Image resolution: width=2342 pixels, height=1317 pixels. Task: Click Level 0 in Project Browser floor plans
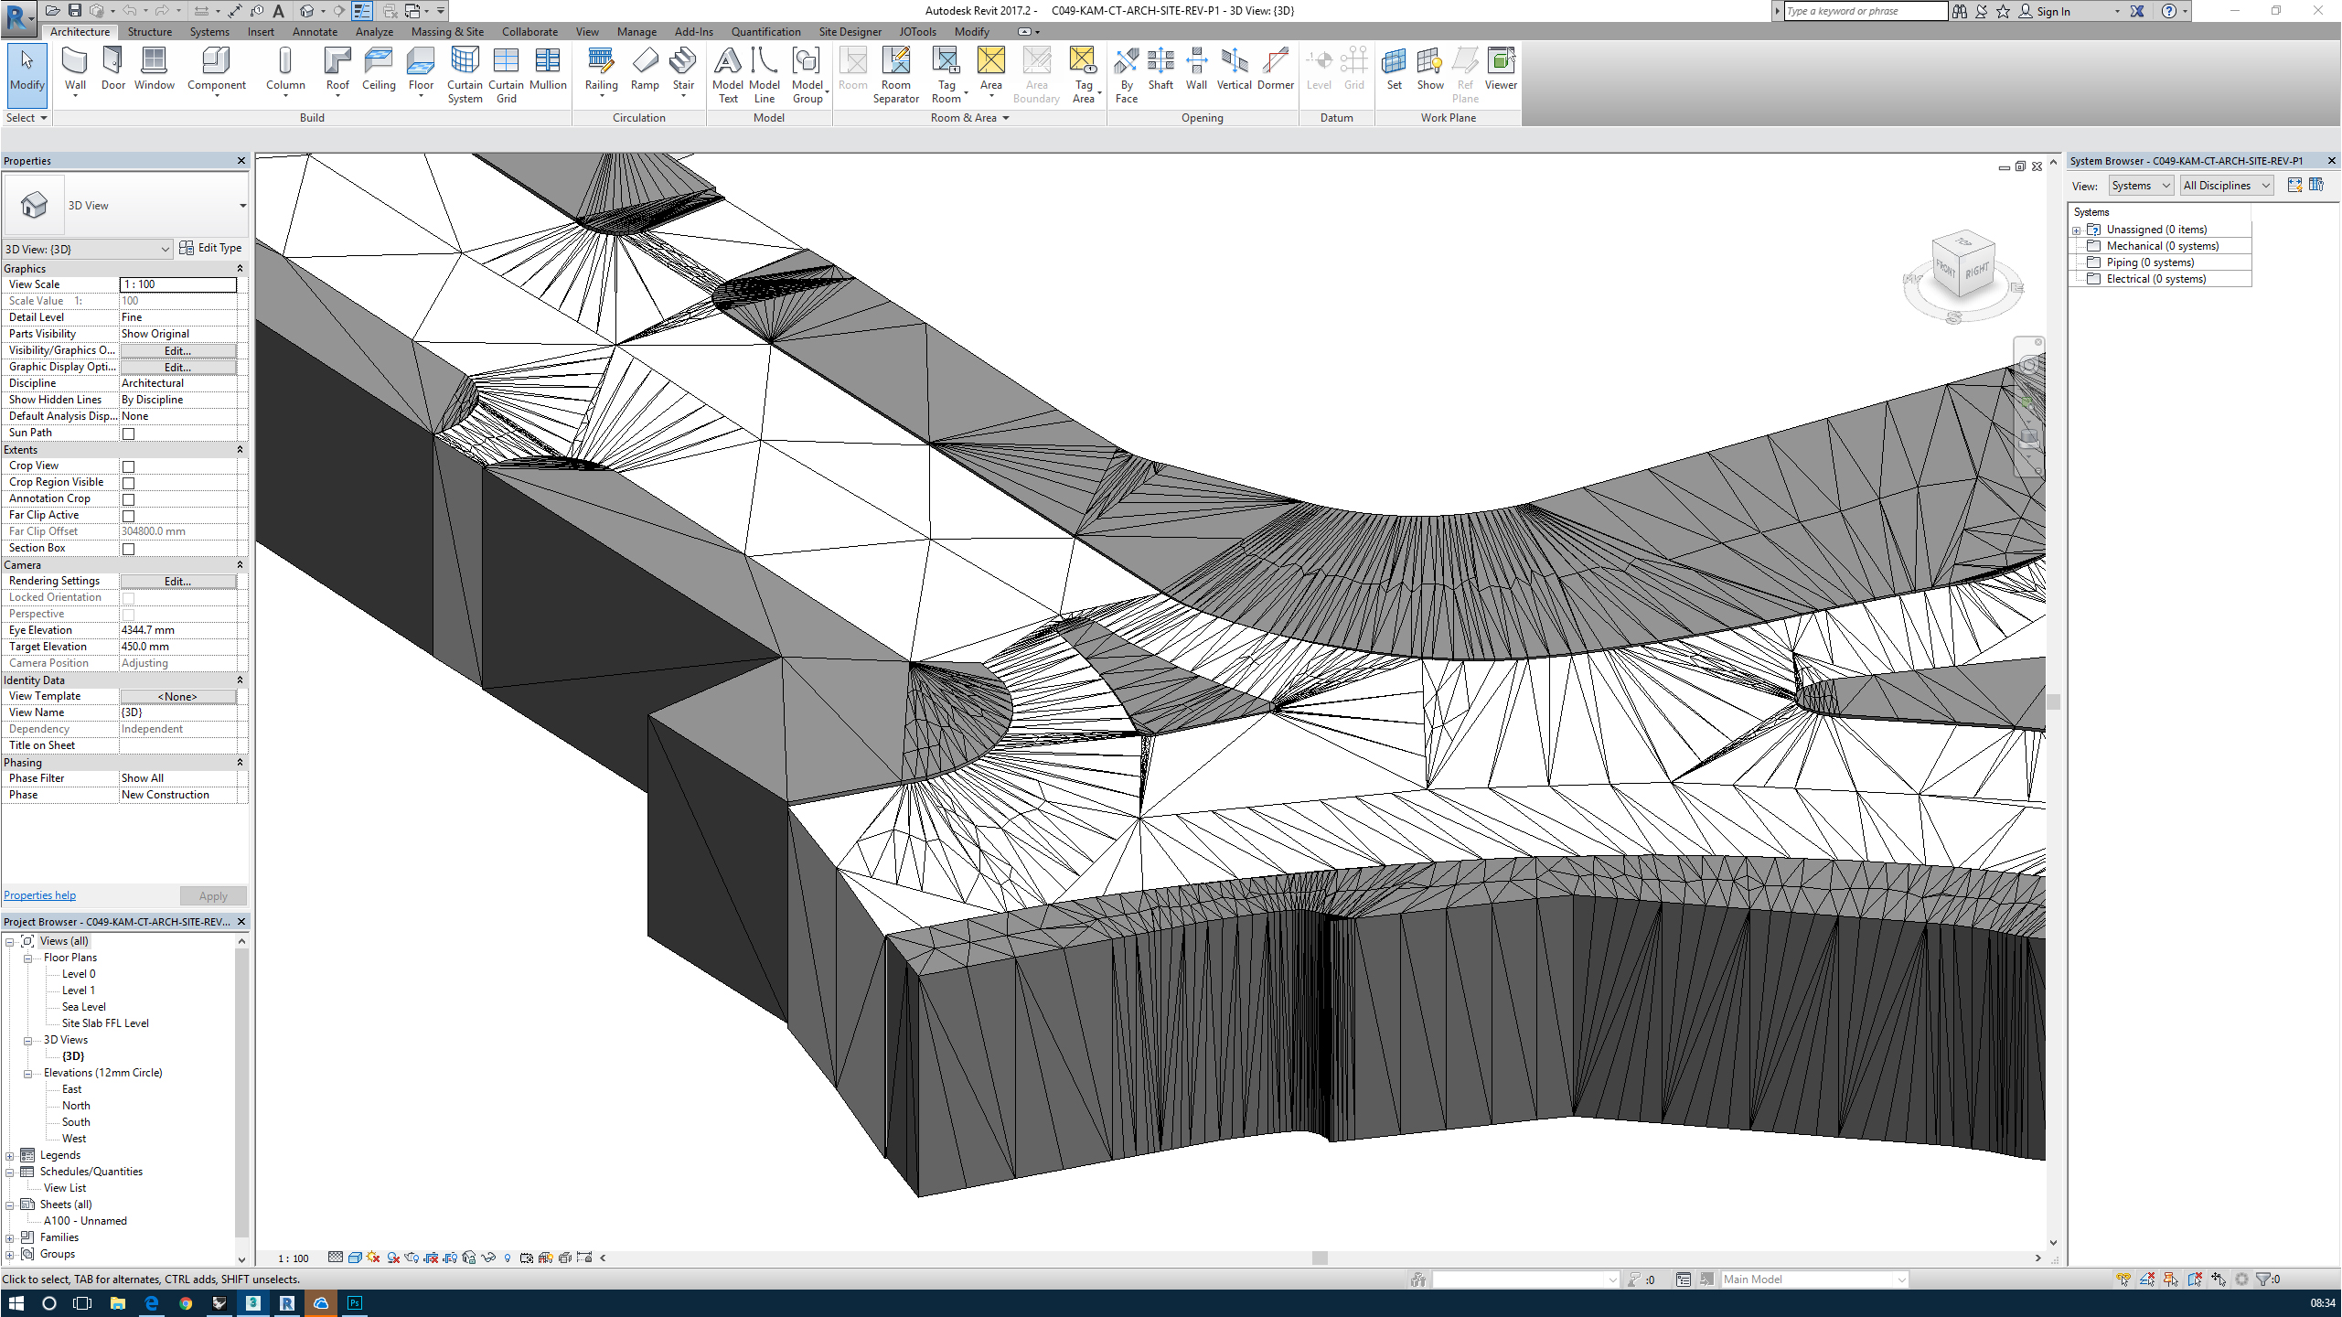pos(77,973)
